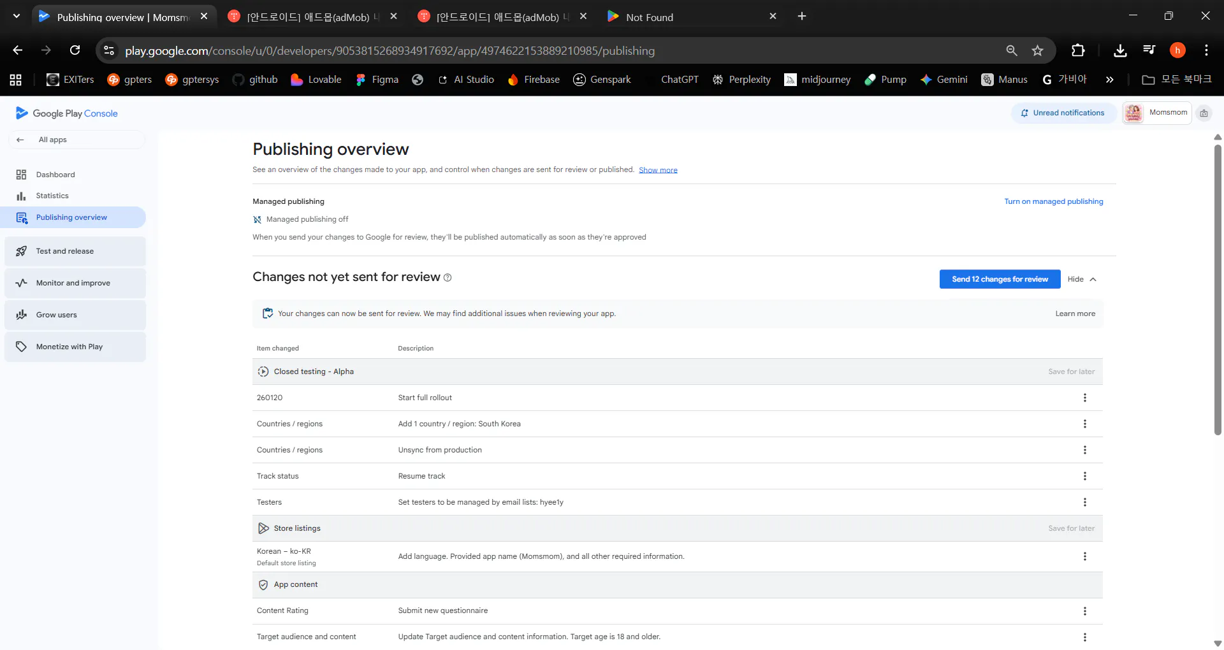Viewport: 1224px width, 650px height.
Task: Open the browser extensions puzzle icon
Action: (1078, 50)
